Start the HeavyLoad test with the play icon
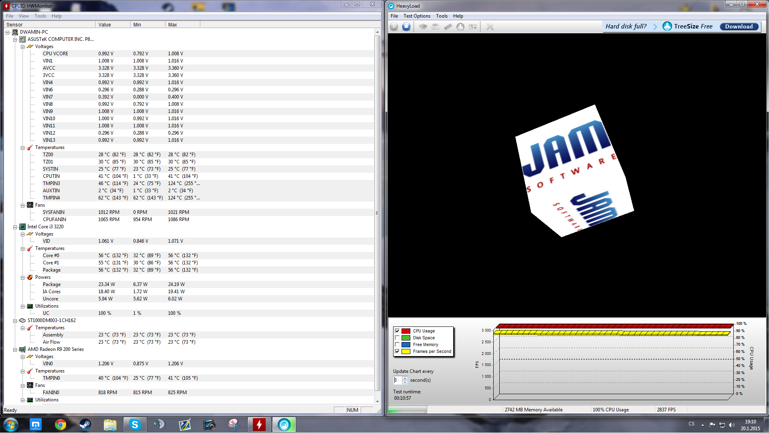Image resolution: width=769 pixels, height=433 pixels. click(x=394, y=26)
